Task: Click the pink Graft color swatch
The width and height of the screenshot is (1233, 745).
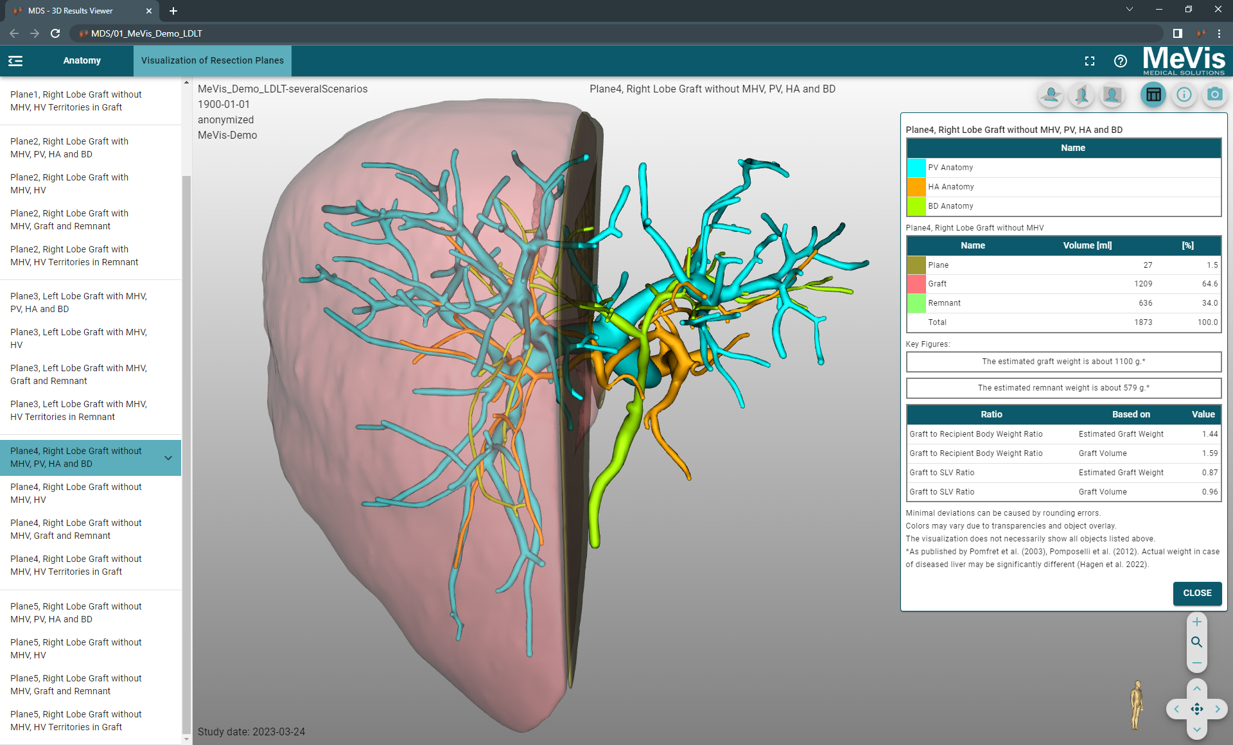Action: 916,284
